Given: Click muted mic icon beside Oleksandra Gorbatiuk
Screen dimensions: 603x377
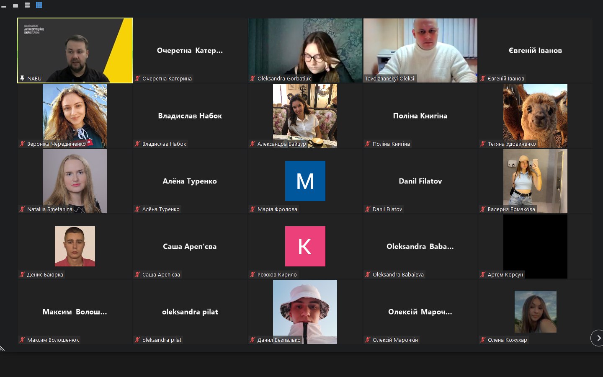Looking at the screenshot, I should [253, 78].
